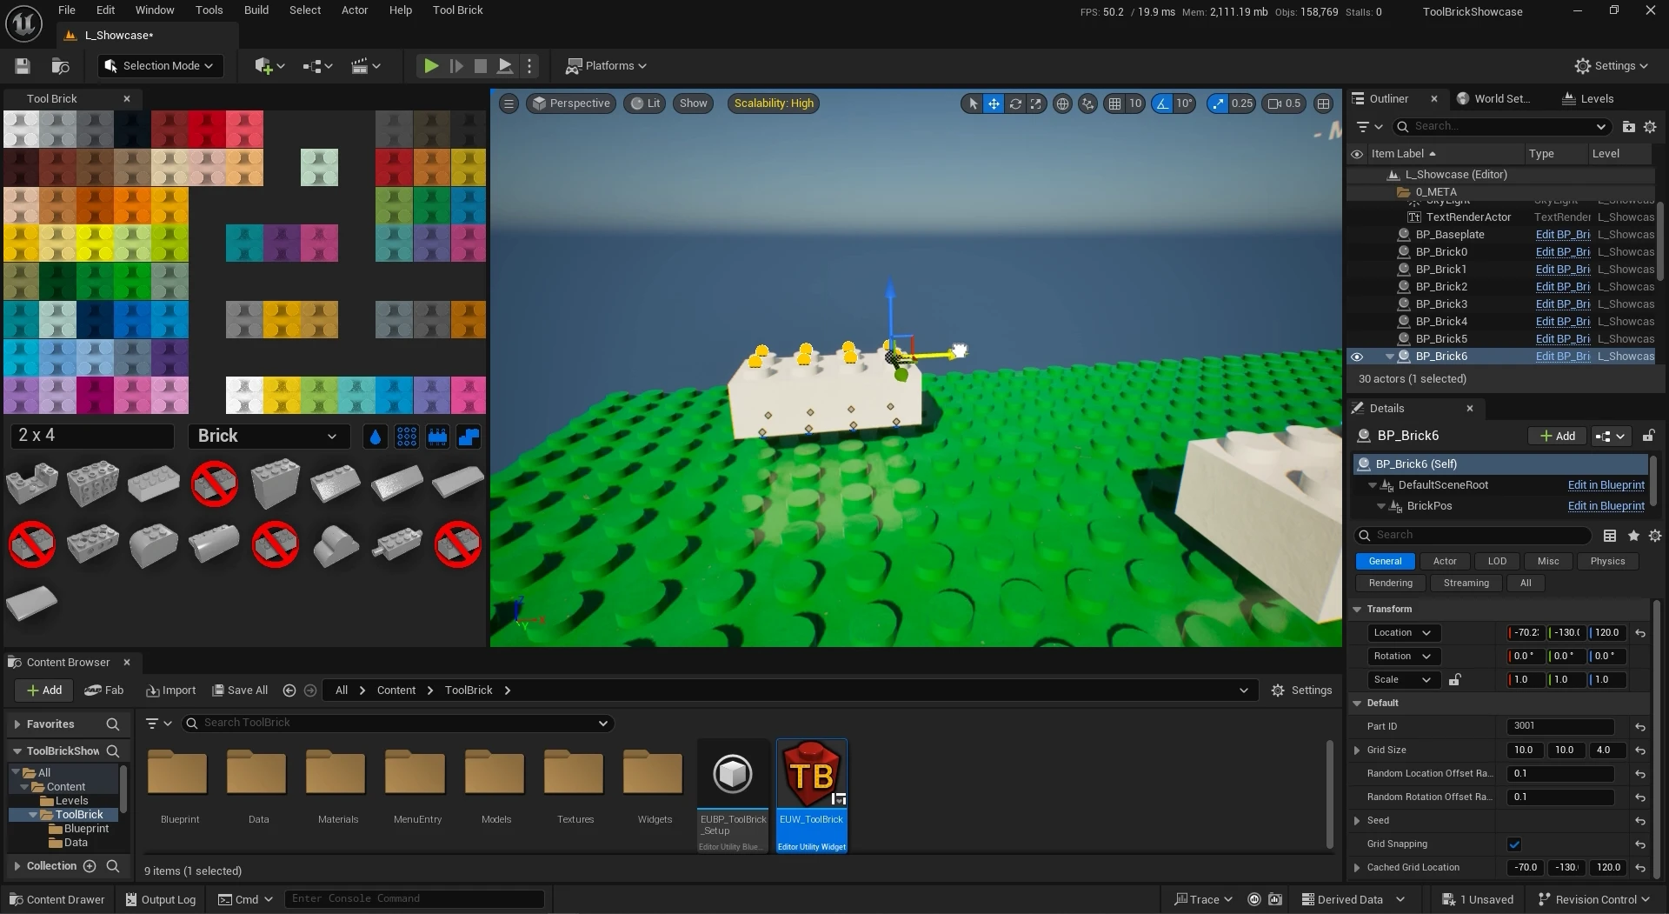Screen dimensions: 1669x914
Task: Lock the scale ratio icon
Action: pos(1455,680)
